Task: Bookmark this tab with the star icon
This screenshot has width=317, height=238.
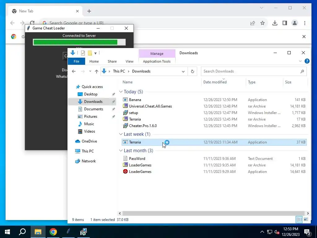Action: 263,23
